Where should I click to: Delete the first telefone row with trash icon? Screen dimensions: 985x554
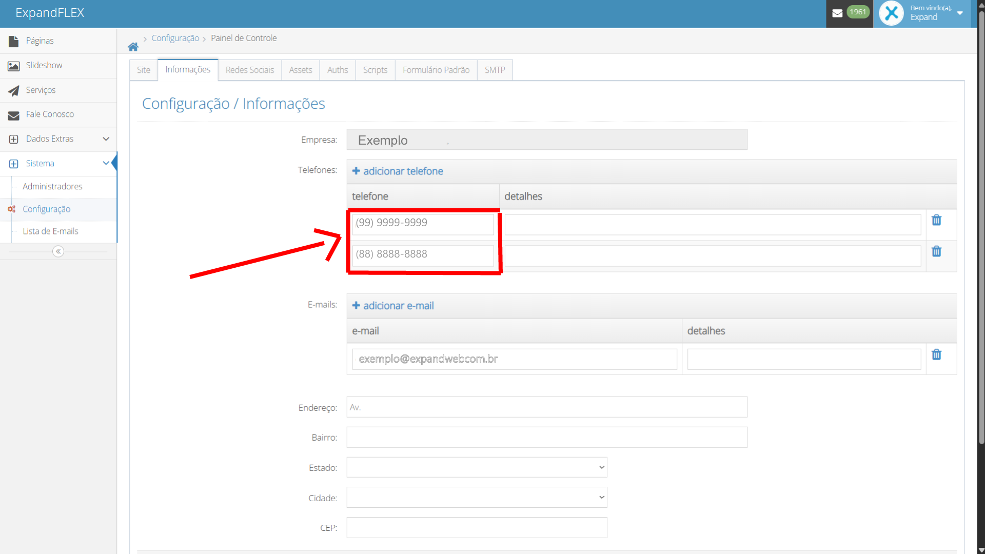click(936, 220)
